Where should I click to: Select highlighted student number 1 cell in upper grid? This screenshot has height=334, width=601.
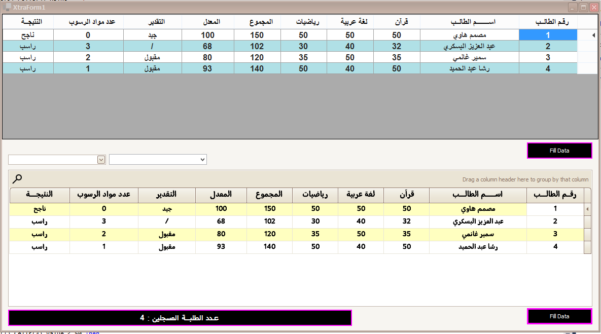tap(548, 35)
